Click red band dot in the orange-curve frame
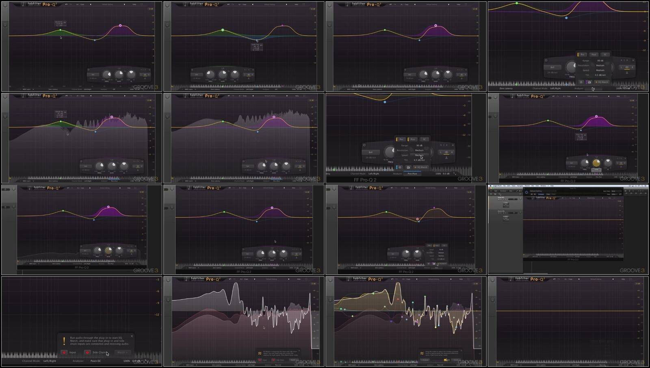This screenshot has height=368, width=650. [417, 219]
